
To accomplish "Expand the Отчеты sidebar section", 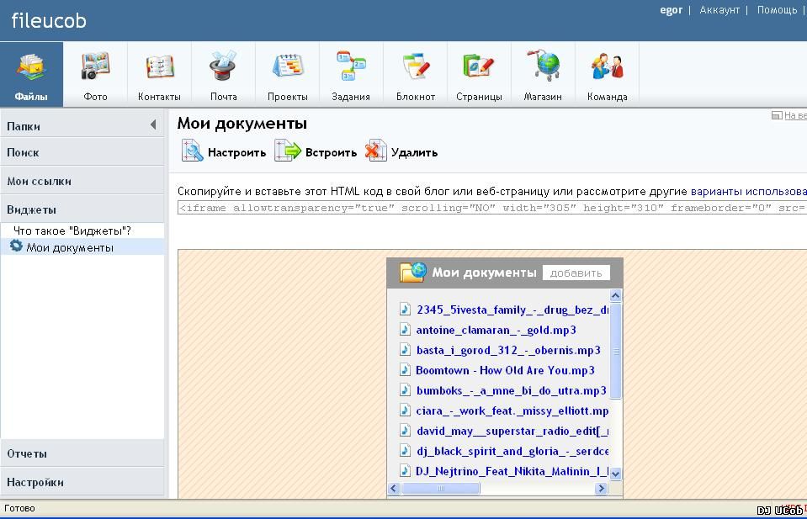I will click(x=27, y=453).
